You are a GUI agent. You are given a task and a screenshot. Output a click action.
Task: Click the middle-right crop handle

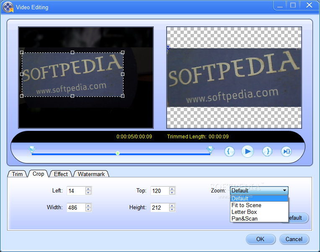(123, 74)
